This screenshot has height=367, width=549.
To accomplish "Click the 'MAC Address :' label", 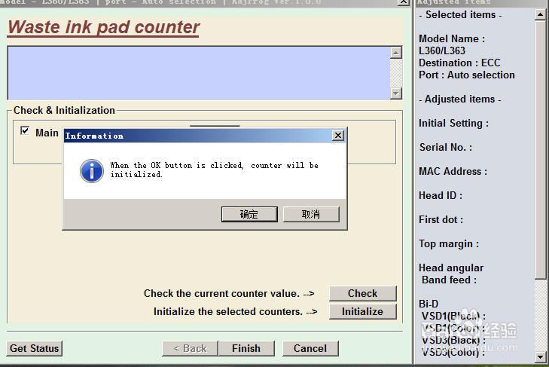I will [x=453, y=171].
